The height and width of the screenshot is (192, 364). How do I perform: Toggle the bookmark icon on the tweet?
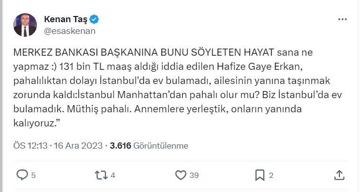[260, 175]
